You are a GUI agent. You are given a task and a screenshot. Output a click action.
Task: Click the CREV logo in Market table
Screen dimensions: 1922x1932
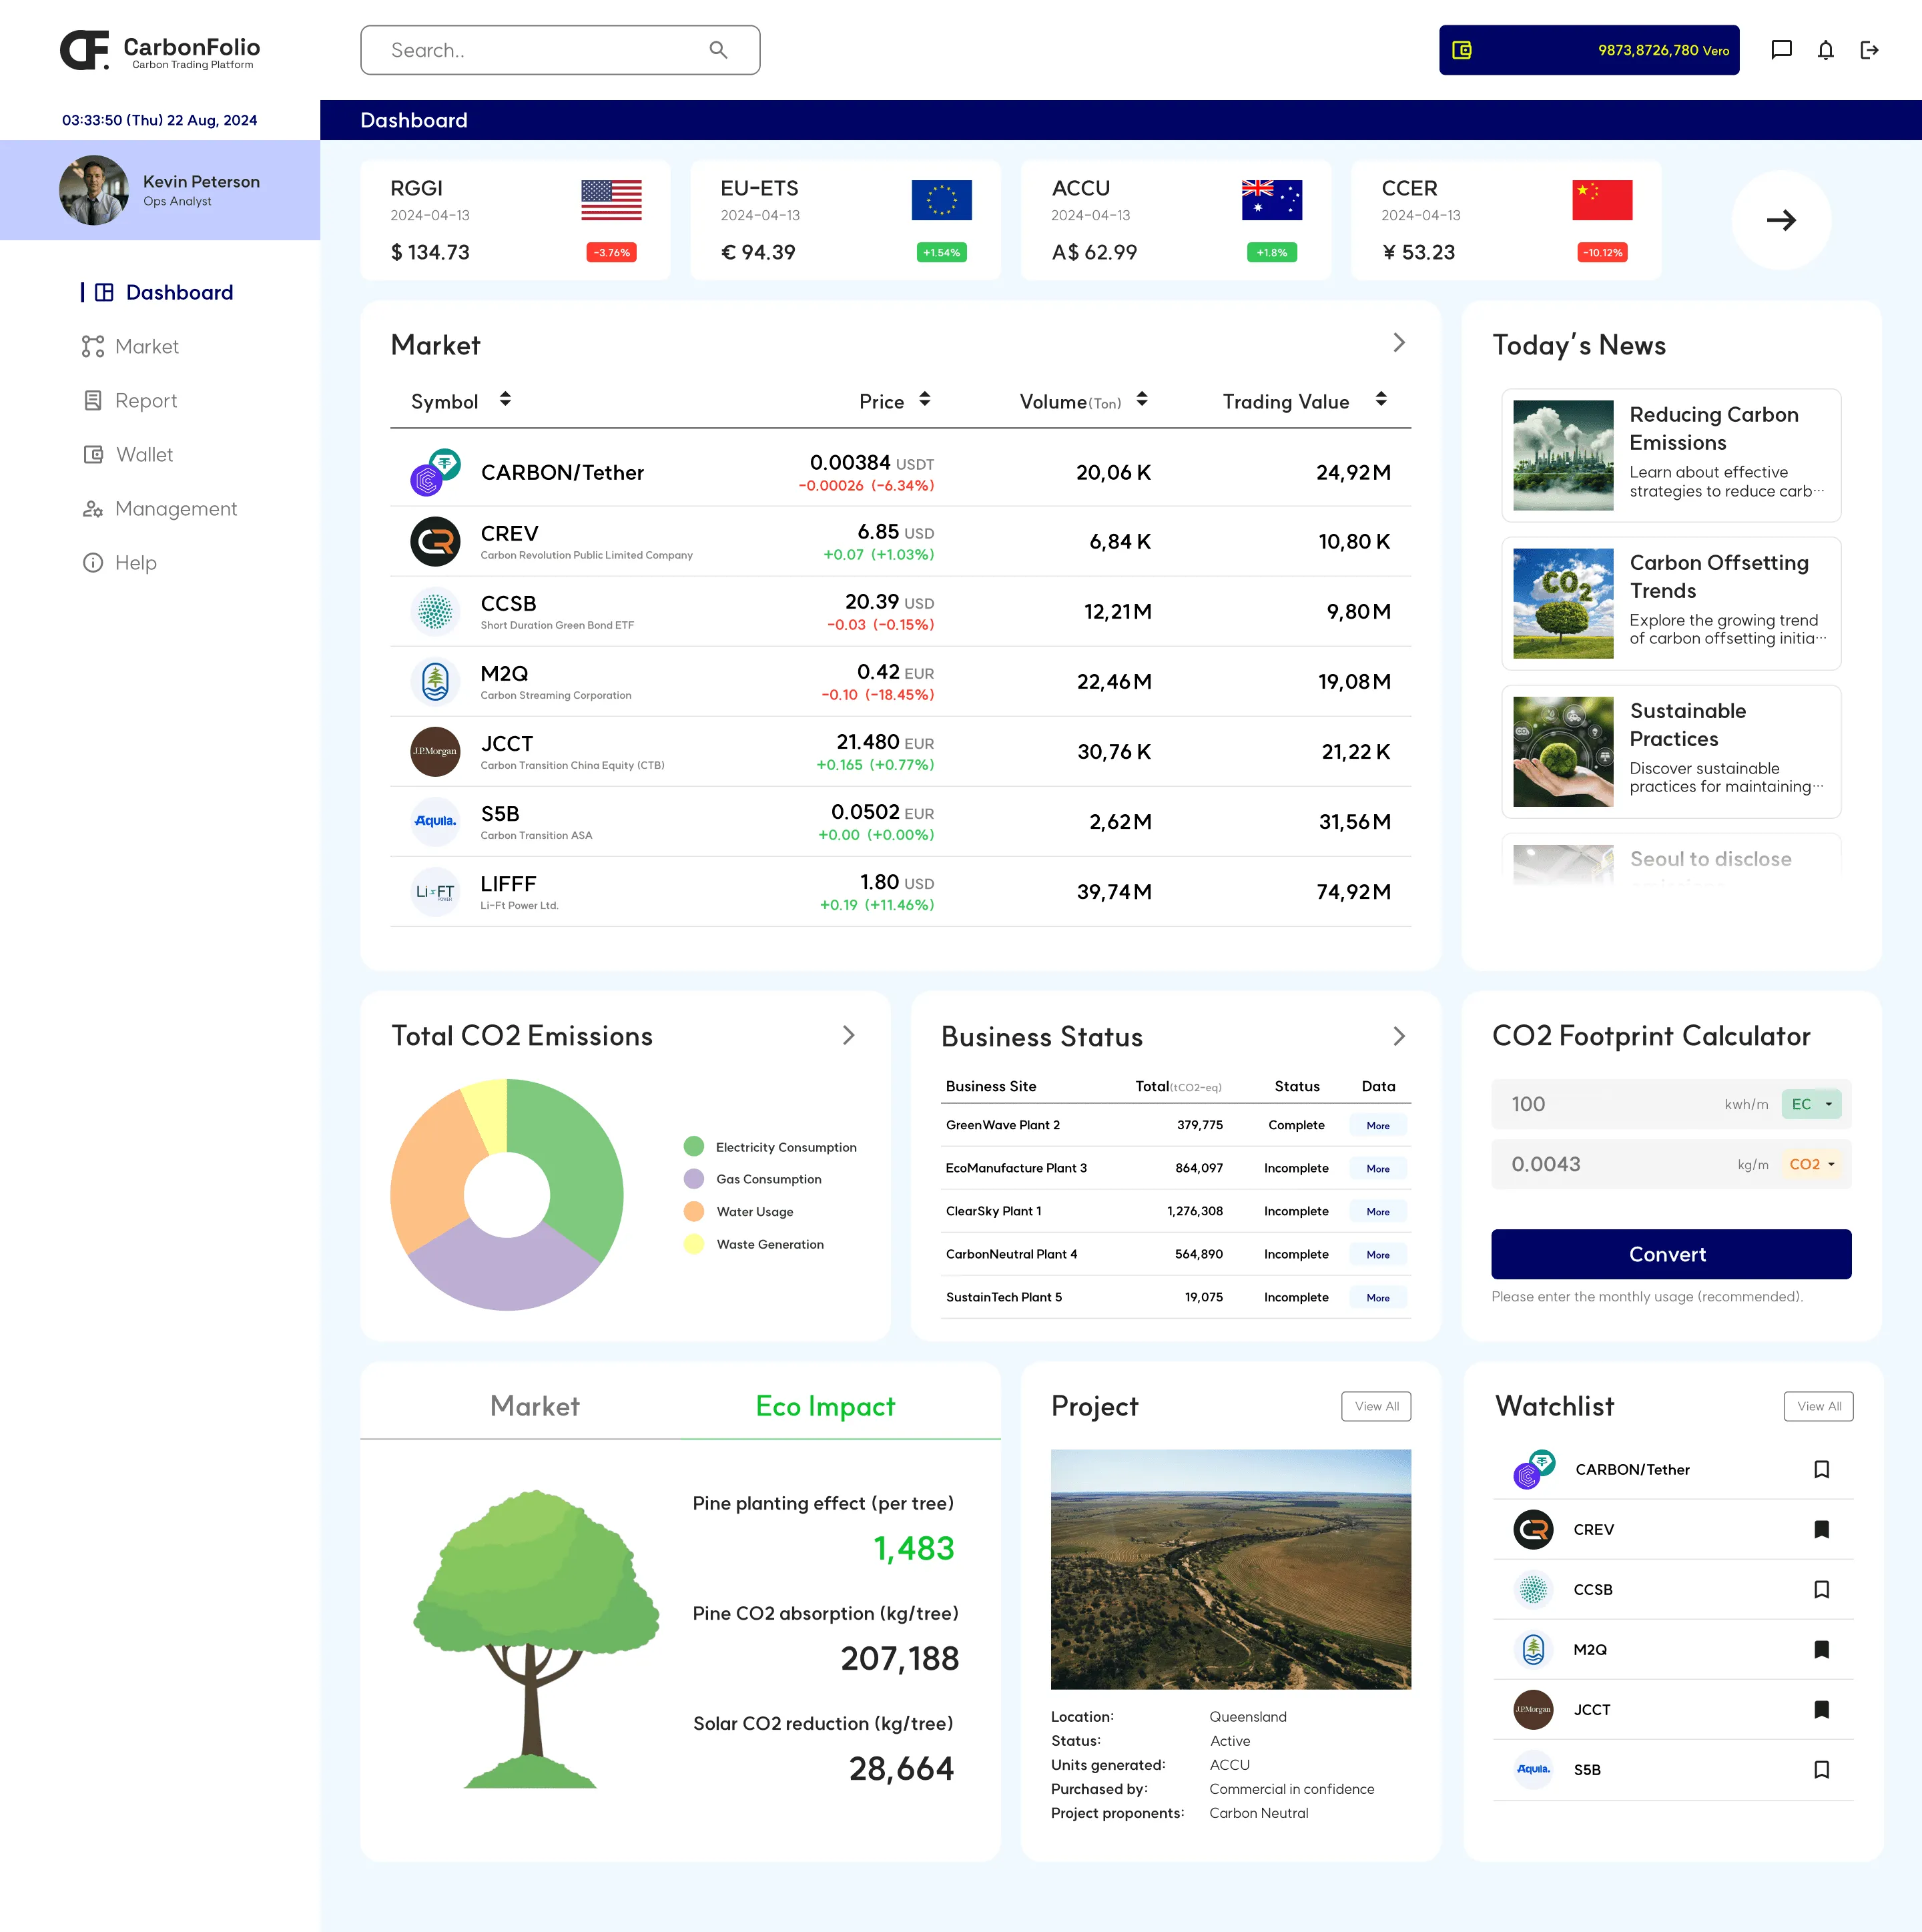click(x=435, y=541)
